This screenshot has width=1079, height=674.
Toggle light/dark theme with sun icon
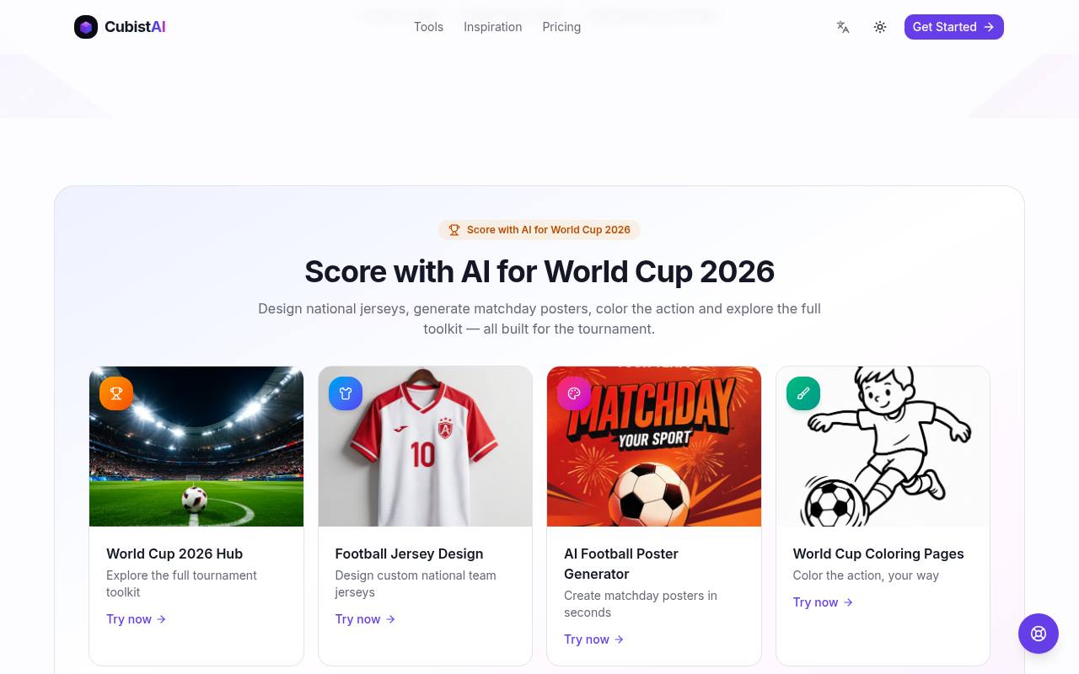click(x=880, y=27)
